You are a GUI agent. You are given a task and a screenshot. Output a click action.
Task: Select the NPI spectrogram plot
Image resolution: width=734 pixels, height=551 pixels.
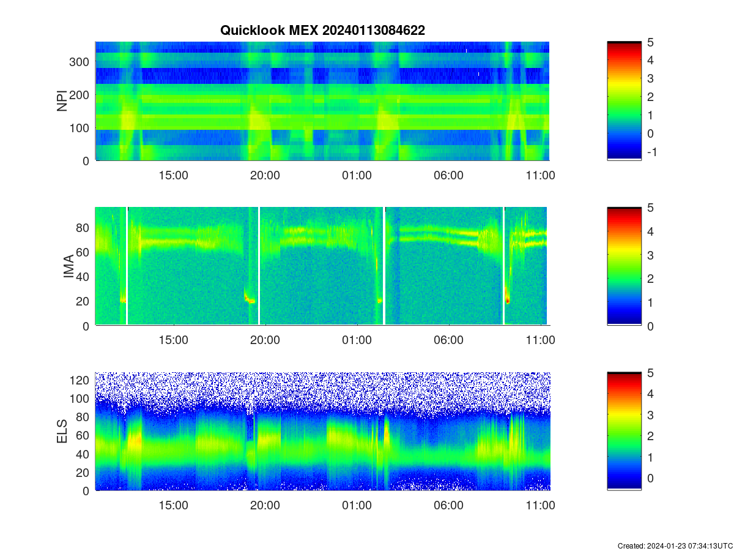click(322, 101)
